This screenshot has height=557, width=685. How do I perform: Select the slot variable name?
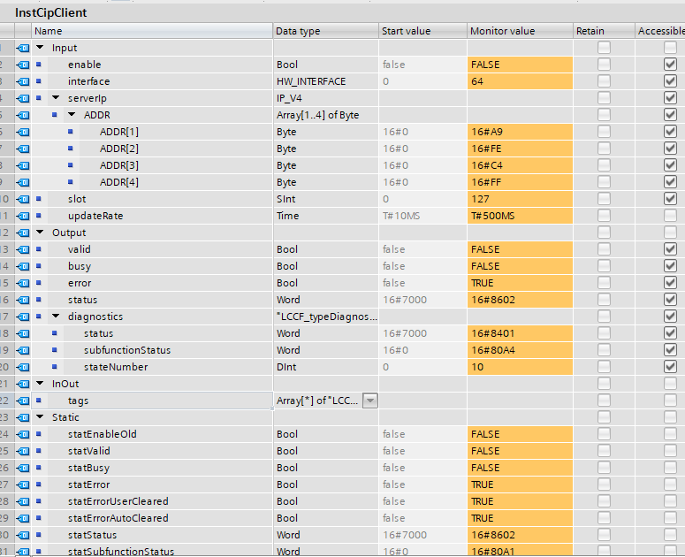click(77, 199)
